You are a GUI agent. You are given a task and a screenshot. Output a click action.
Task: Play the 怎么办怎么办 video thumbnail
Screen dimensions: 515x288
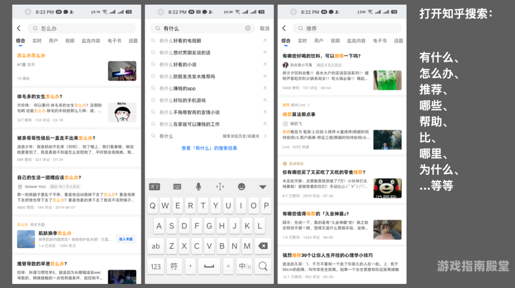[x=122, y=71]
